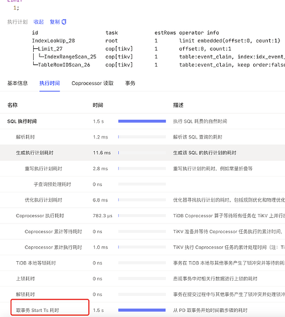
Task: Click the 取事务 Start Ts 耗时 row label
Action: [x=38, y=310]
